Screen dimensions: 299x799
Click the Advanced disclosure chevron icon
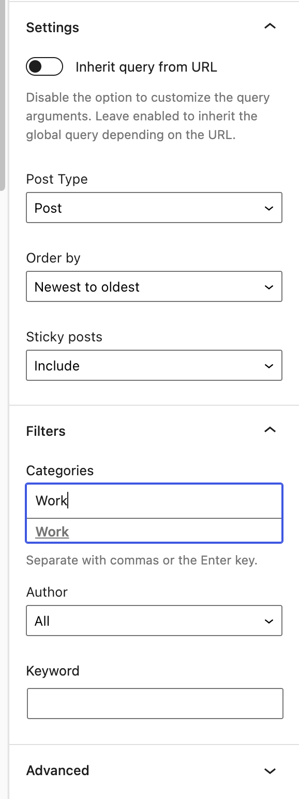tap(270, 770)
